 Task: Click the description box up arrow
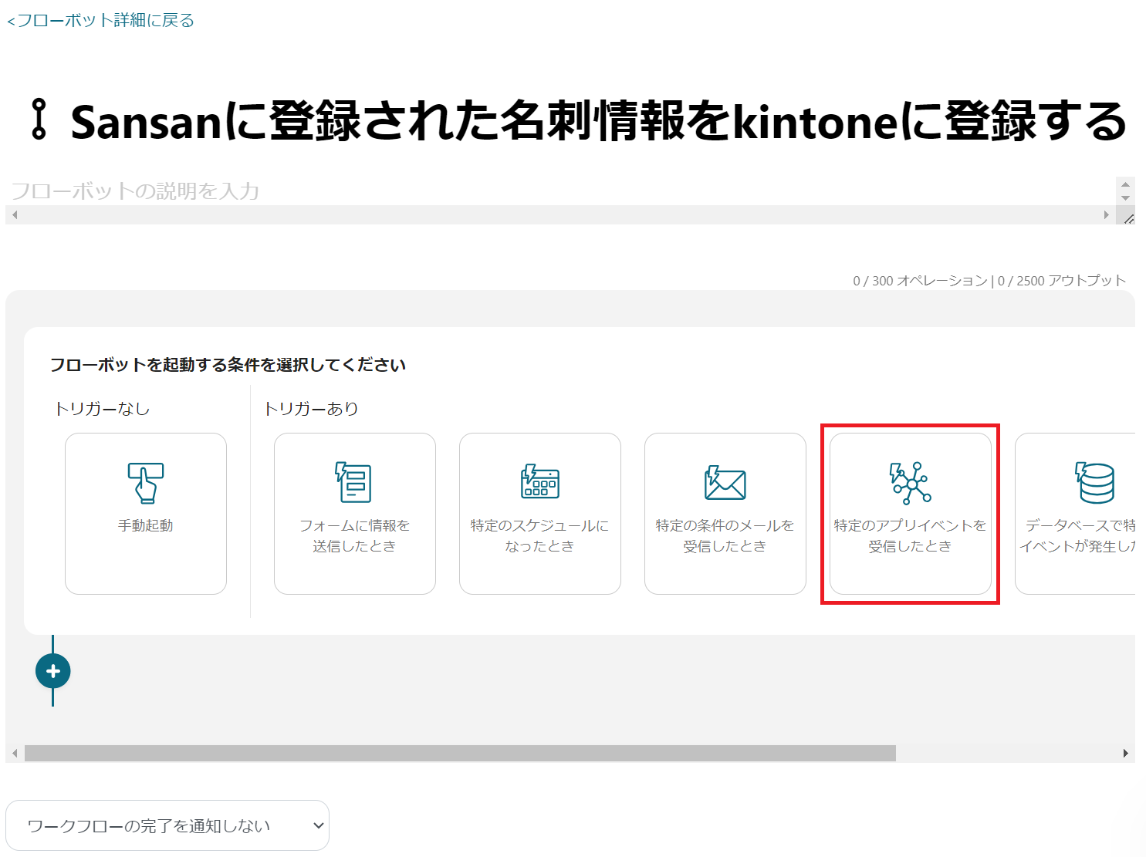[x=1125, y=184]
